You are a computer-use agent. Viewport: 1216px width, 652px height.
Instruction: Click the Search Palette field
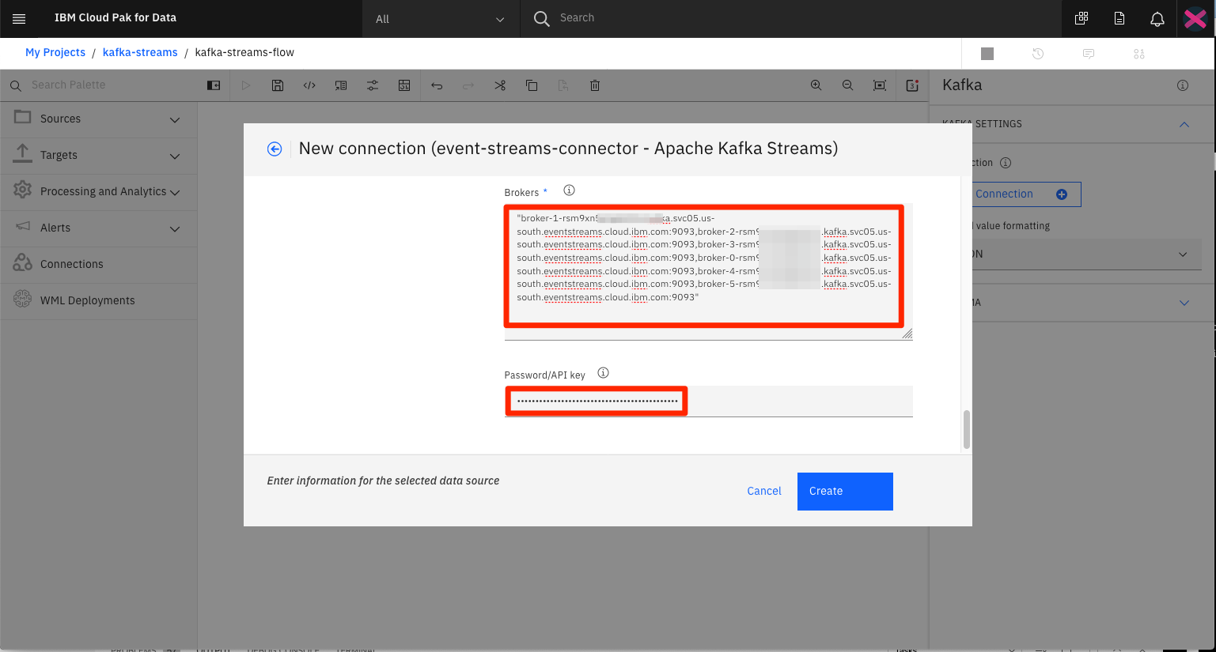click(111, 85)
